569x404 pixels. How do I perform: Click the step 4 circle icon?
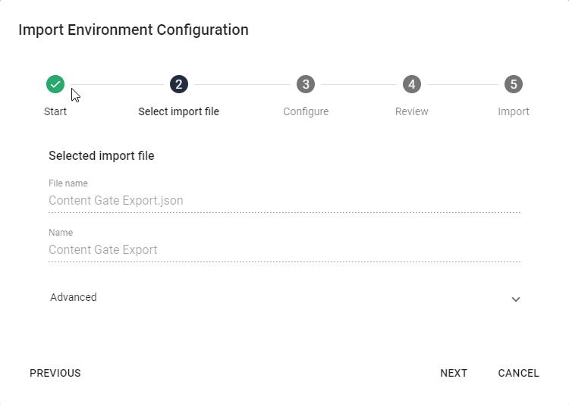pos(412,84)
